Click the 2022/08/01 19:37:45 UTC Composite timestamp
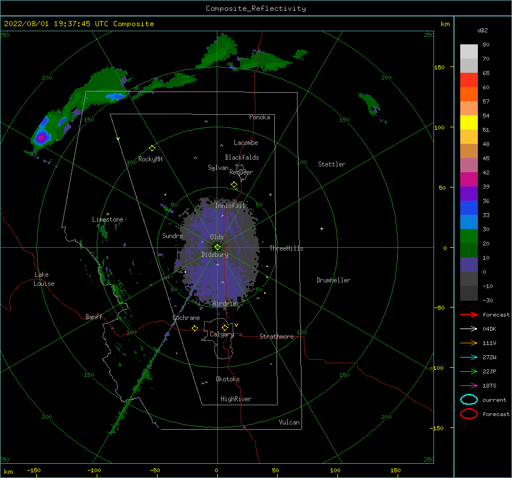This screenshot has width=512, height=478. coord(79,24)
